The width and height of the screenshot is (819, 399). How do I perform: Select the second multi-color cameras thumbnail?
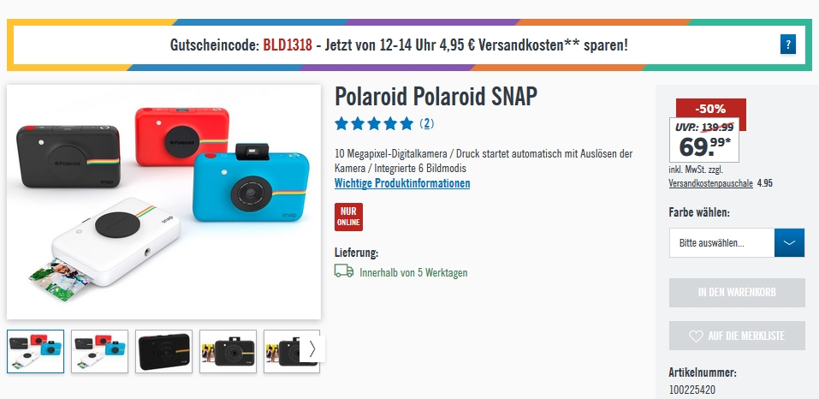pyautogui.click(x=100, y=351)
